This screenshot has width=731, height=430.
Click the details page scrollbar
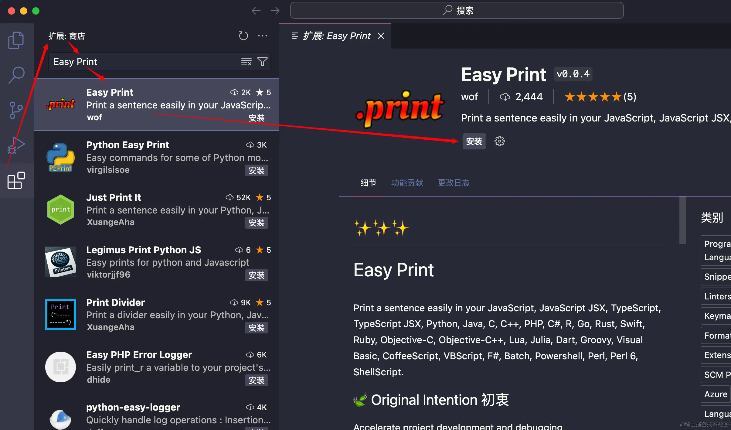pyautogui.click(x=682, y=221)
